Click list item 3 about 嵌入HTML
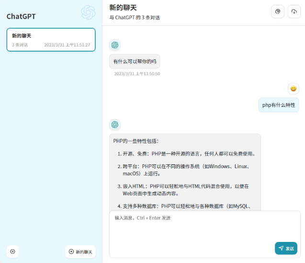This screenshot has width=305, height=263. coord(183,190)
